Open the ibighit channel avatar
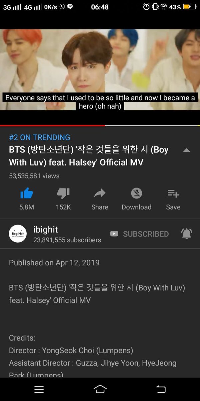 [x=18, y=234]
